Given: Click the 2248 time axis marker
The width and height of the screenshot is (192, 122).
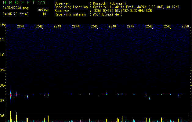Looking at the screenshot, I should [x=149, y=26].
